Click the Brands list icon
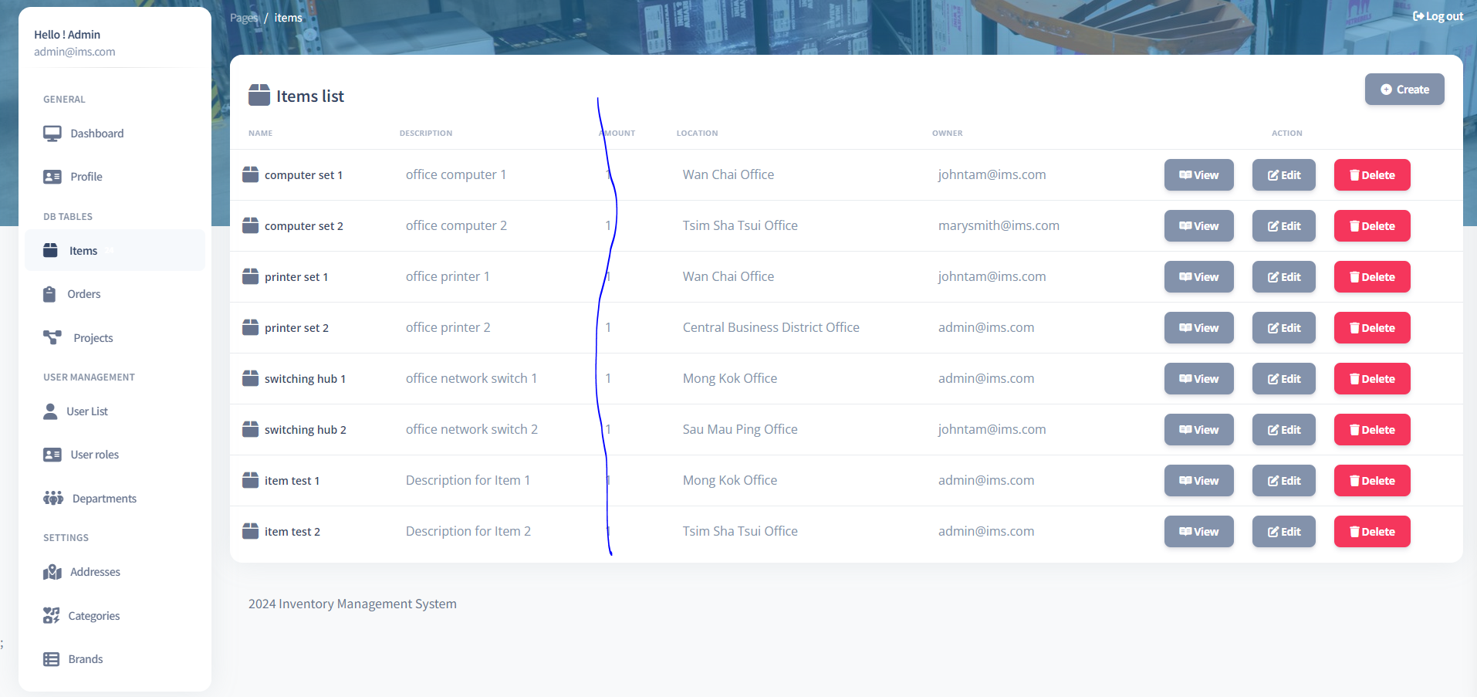Viewport: 1477px width, 697px height. pyautogui.click(x=51, y=659)
